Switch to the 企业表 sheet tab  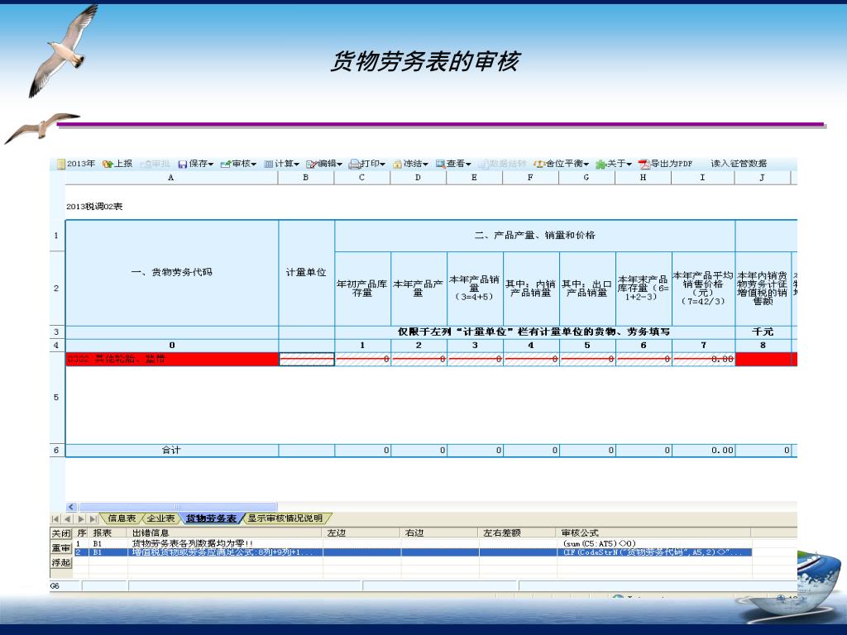tap(161, 518)
